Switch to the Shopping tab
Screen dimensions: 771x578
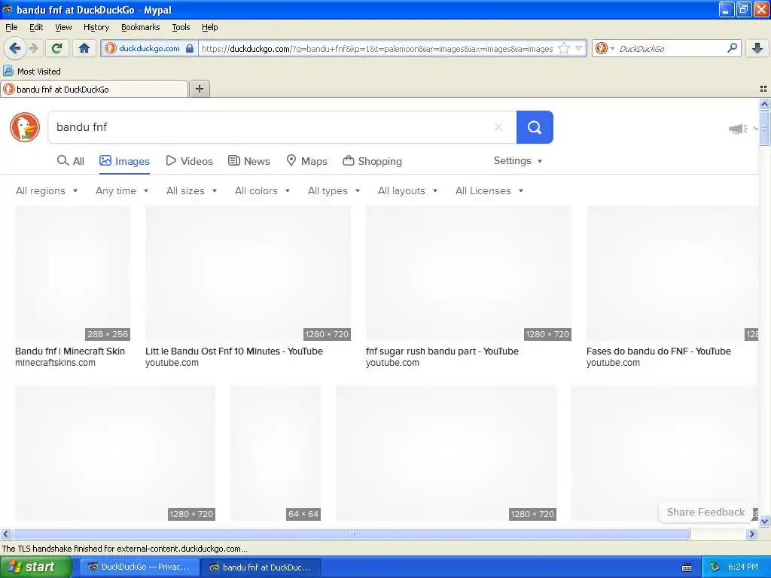(x=372, y=161)
